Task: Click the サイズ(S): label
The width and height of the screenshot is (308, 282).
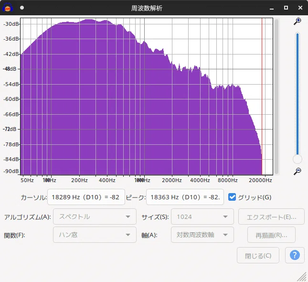Action: (155, 217)
